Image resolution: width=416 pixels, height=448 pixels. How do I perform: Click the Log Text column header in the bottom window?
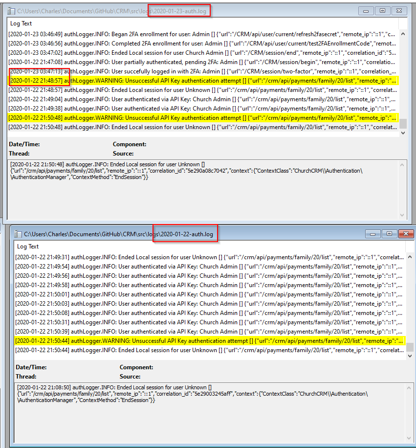pos(28,246)
